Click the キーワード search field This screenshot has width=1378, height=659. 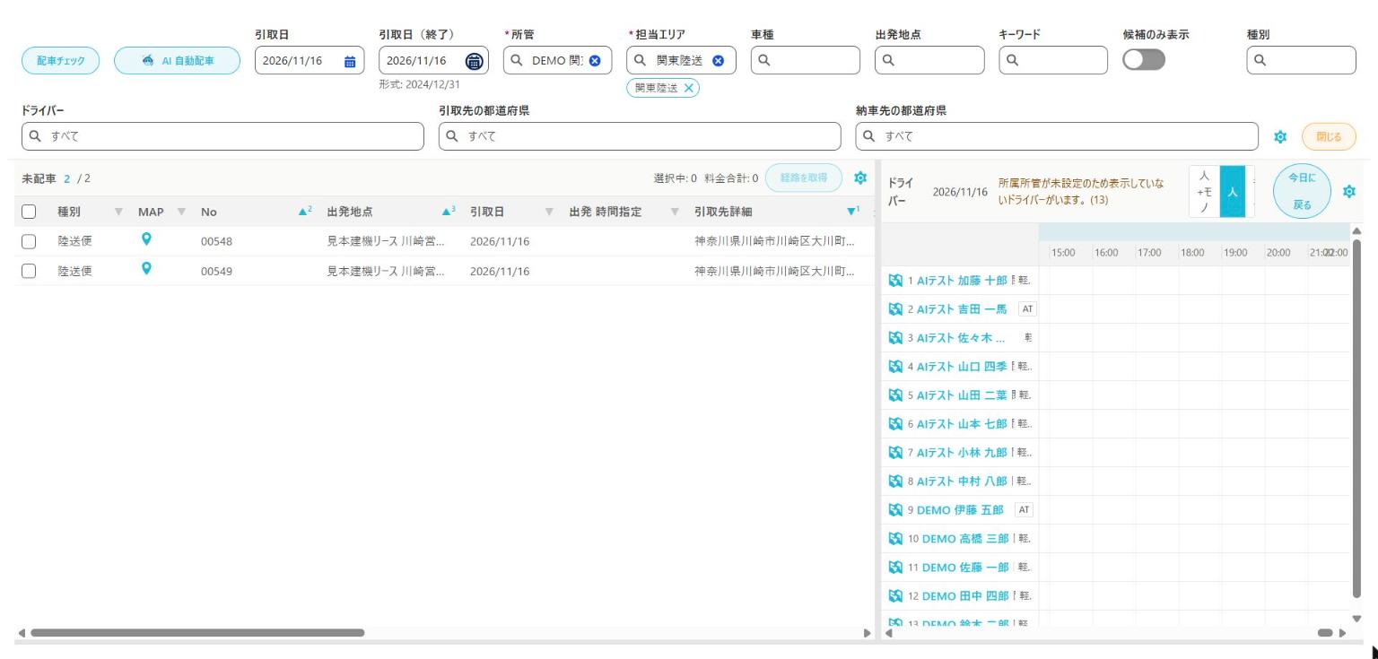pyautogui.click(x=1052, y=61)
